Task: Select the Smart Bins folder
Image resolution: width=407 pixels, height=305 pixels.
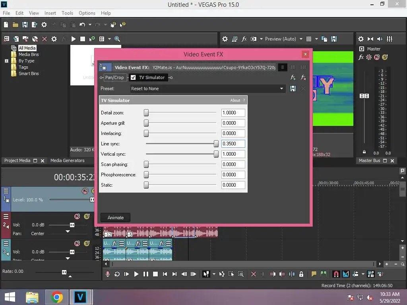Action: point(29,73)
